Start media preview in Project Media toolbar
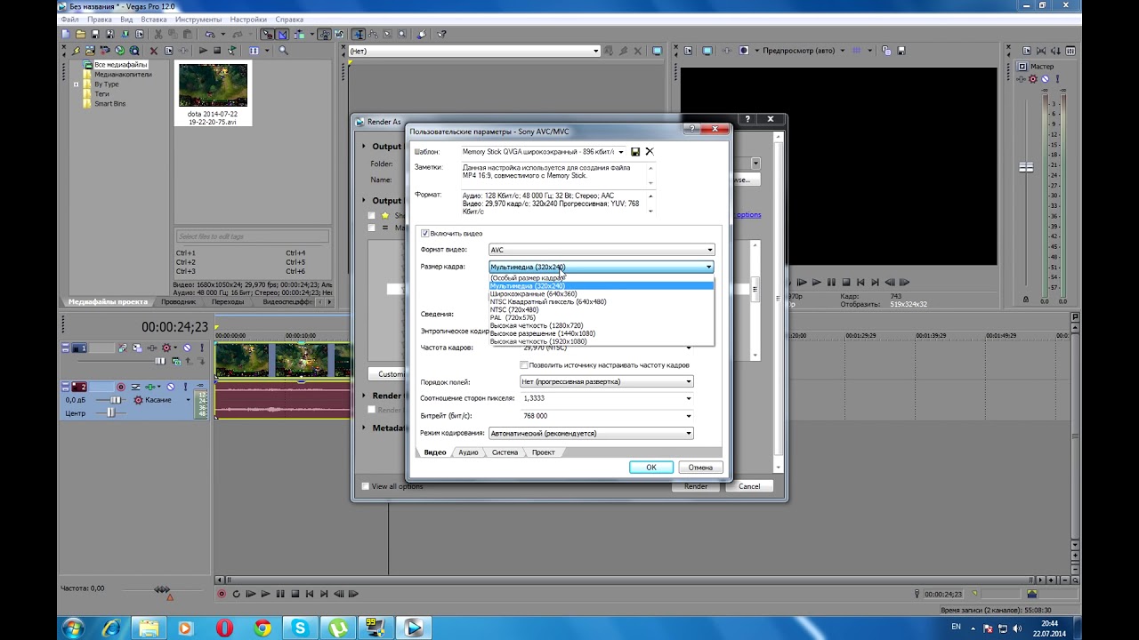The height and width of the screenshot is (640, 1139). [203, 51]
